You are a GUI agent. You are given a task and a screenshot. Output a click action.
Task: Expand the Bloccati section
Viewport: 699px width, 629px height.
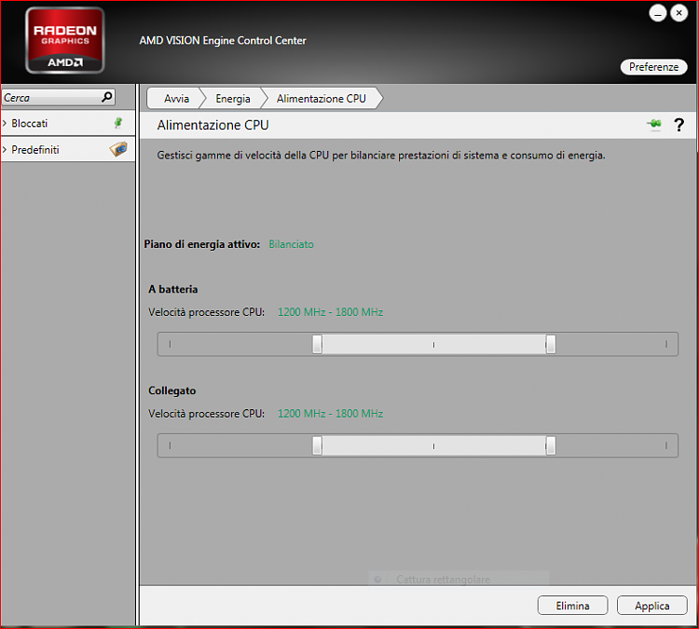(5, 123)
